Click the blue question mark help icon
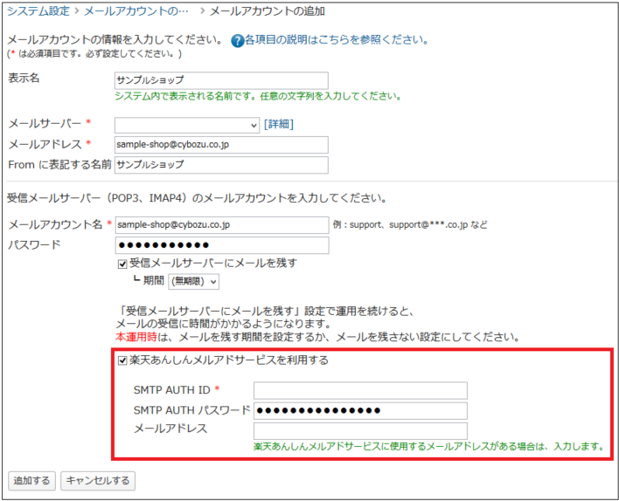 tap(236, 41)
